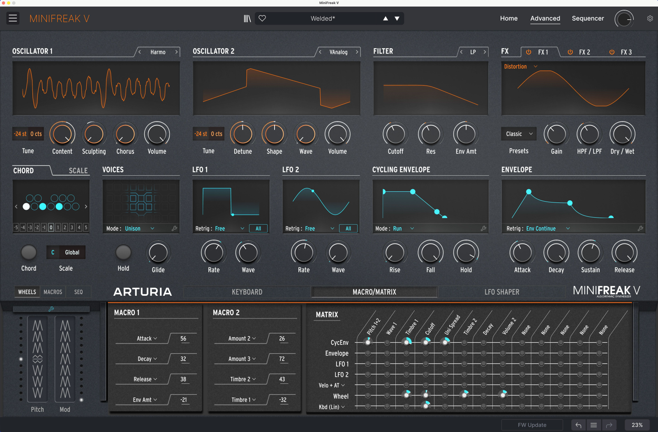Select the MACROS tab

(53, 292)
